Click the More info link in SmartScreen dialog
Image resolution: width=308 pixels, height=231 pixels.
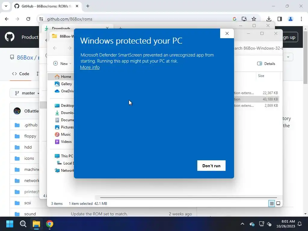pyautogui.click(x=90, y=67)
